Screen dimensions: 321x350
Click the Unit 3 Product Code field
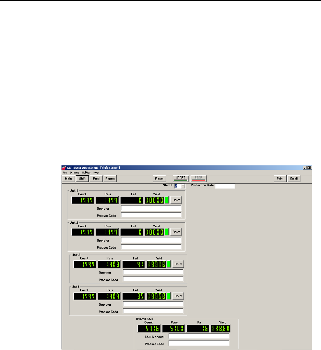153,279
